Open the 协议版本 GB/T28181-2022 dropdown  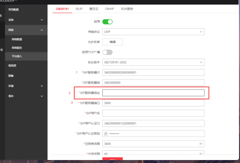click(153, 62)
